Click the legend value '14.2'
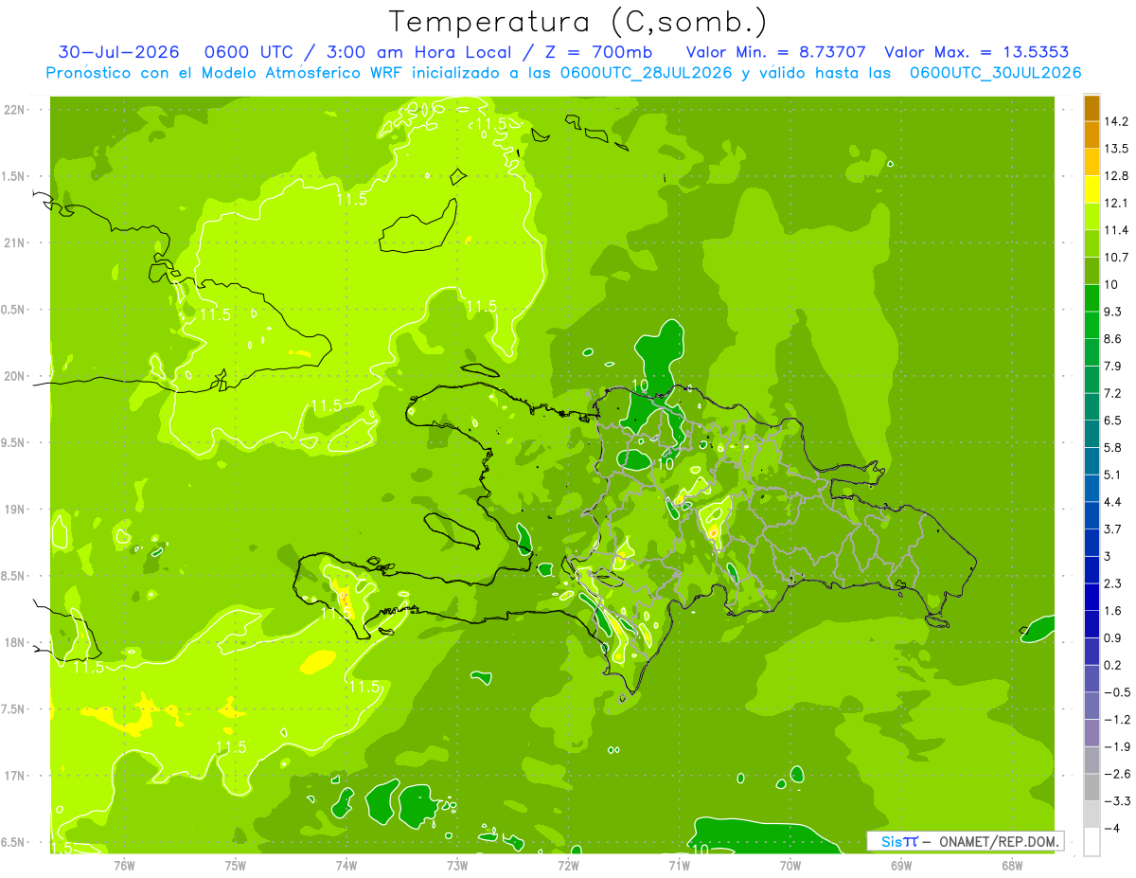Viewport: 1136px width, 878px height. pyautogui.click(x=1117, y=121)
